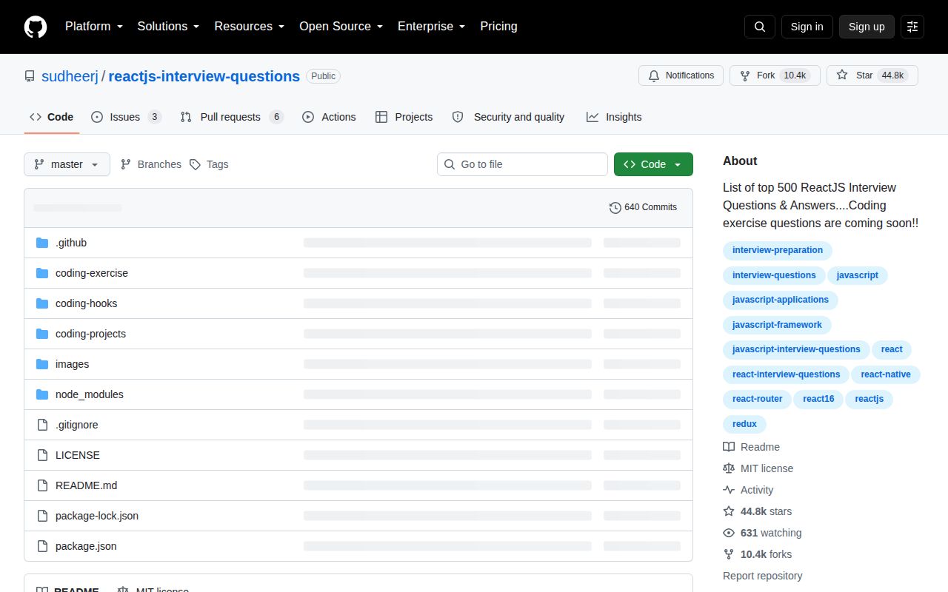Open the green Code dropdown

click(x=653, y=164)
